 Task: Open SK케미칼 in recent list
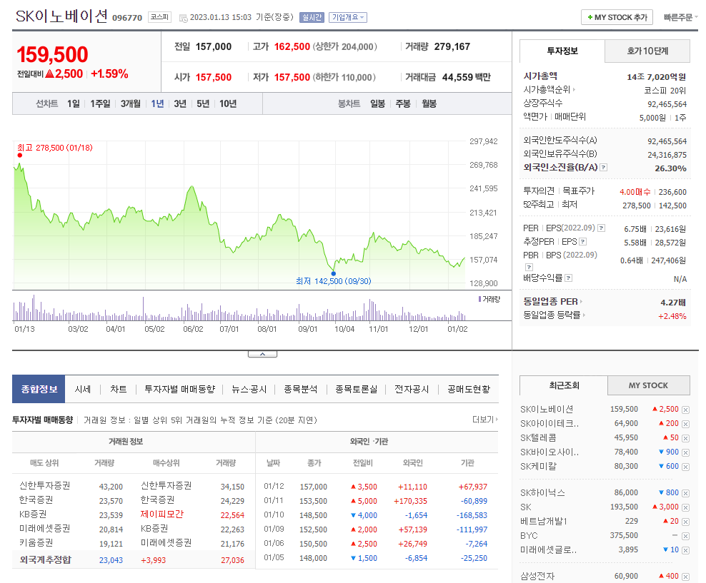point(538,467)
